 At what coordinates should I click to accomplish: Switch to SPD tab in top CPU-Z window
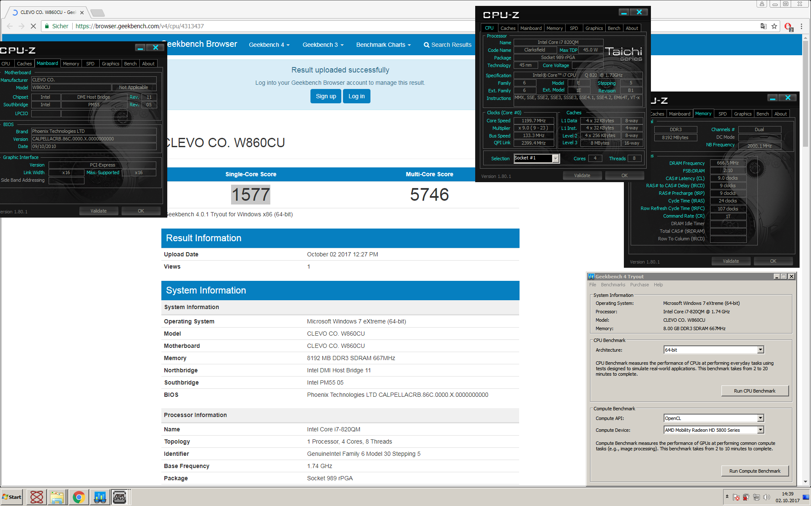(574, 28)
